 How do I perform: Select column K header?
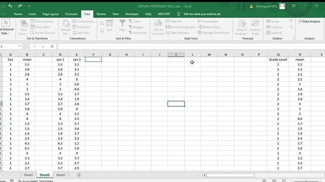[176, 55]
